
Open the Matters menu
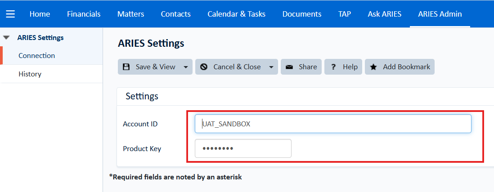click(x=131, y=14)
